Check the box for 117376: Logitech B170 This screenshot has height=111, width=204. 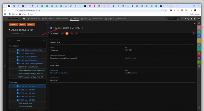point(10,53)
